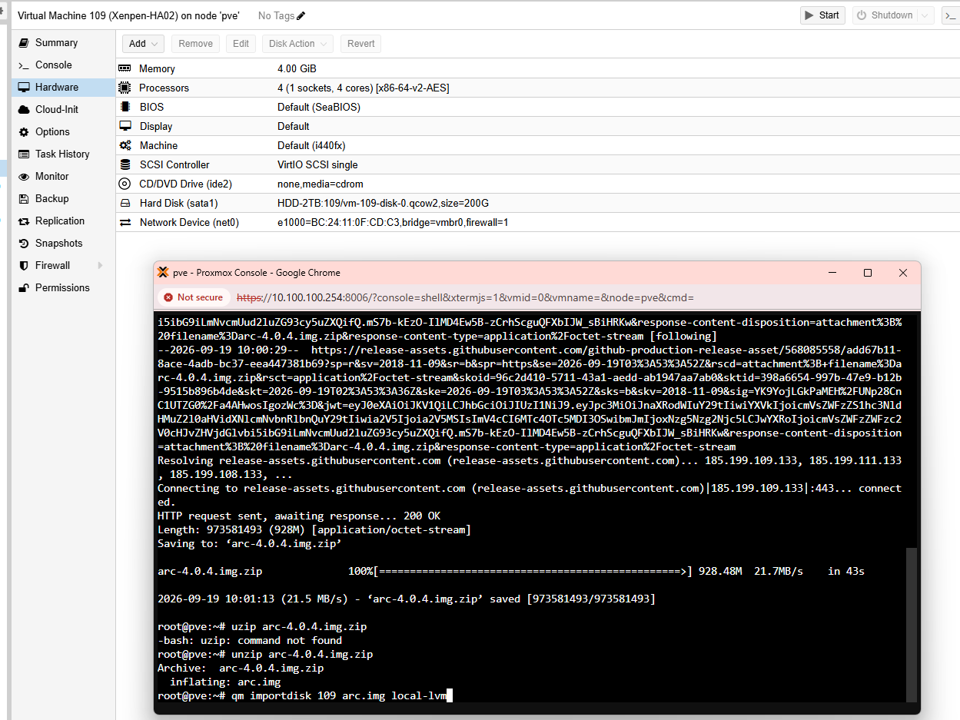Select the VirtIO SCSI single value

point(317,164)
